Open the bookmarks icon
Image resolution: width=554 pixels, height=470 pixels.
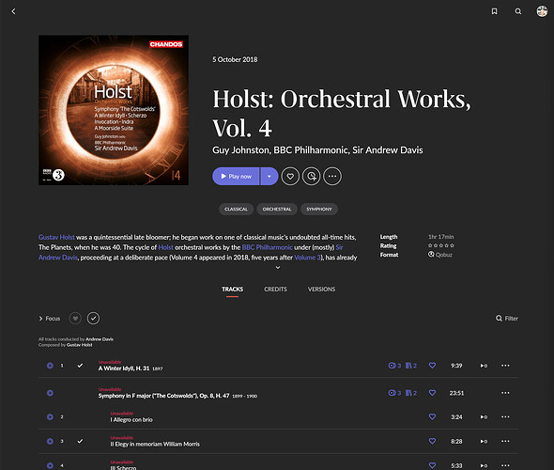[494, 11]
